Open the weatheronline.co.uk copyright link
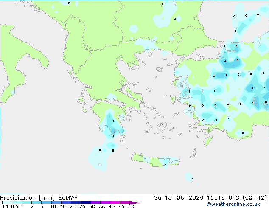This screenshot has width=269, height=208. [233, 204]
